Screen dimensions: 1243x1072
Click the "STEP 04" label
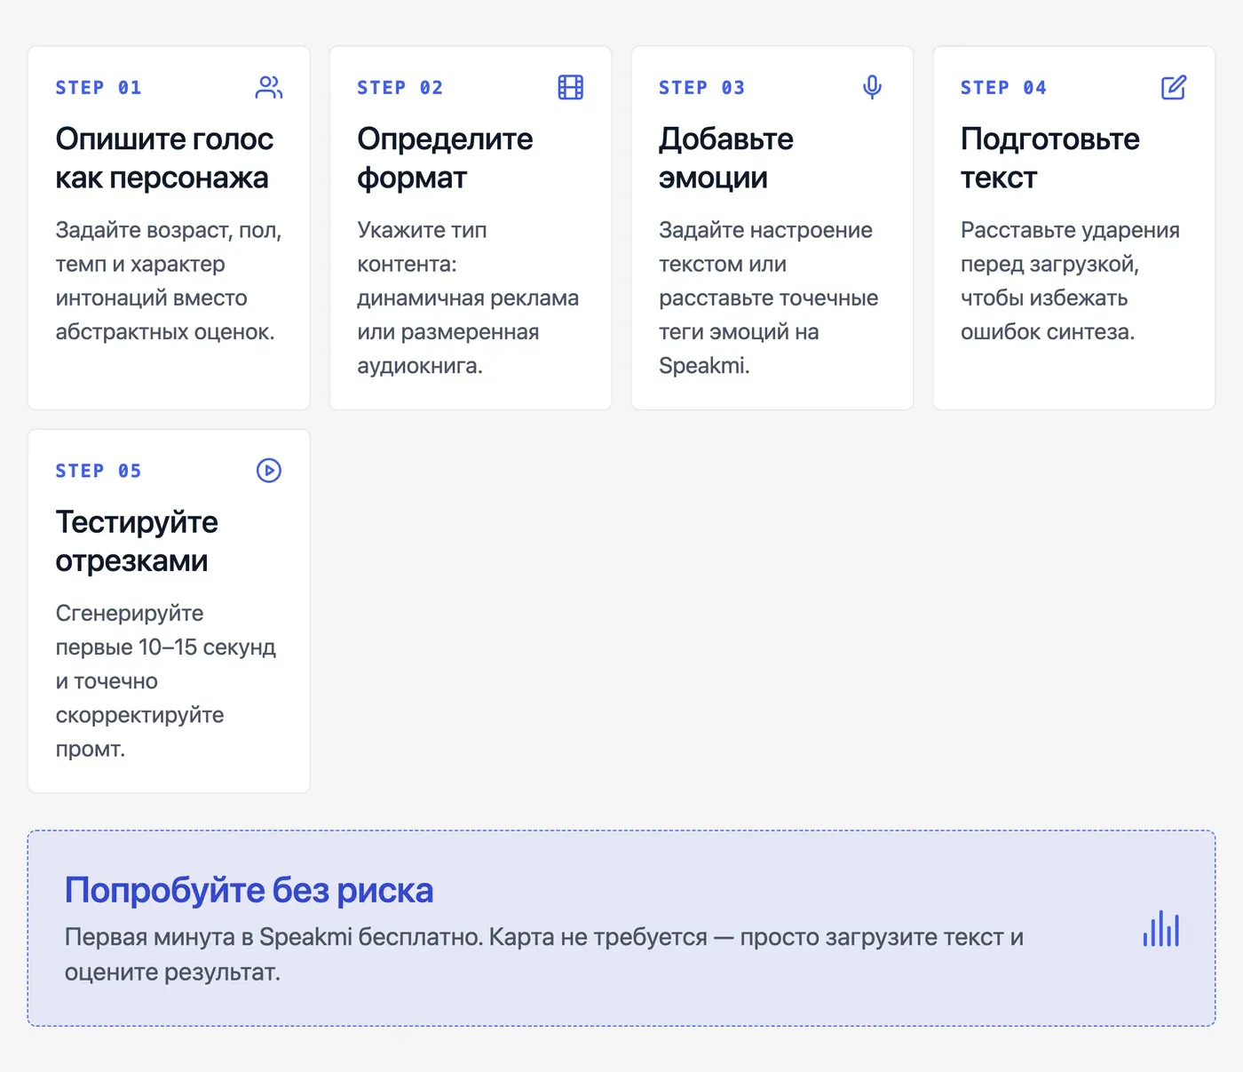tap(1004, 88)
